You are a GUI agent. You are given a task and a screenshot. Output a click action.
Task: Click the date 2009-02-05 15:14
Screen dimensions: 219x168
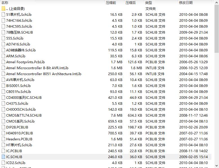(193, 157)
